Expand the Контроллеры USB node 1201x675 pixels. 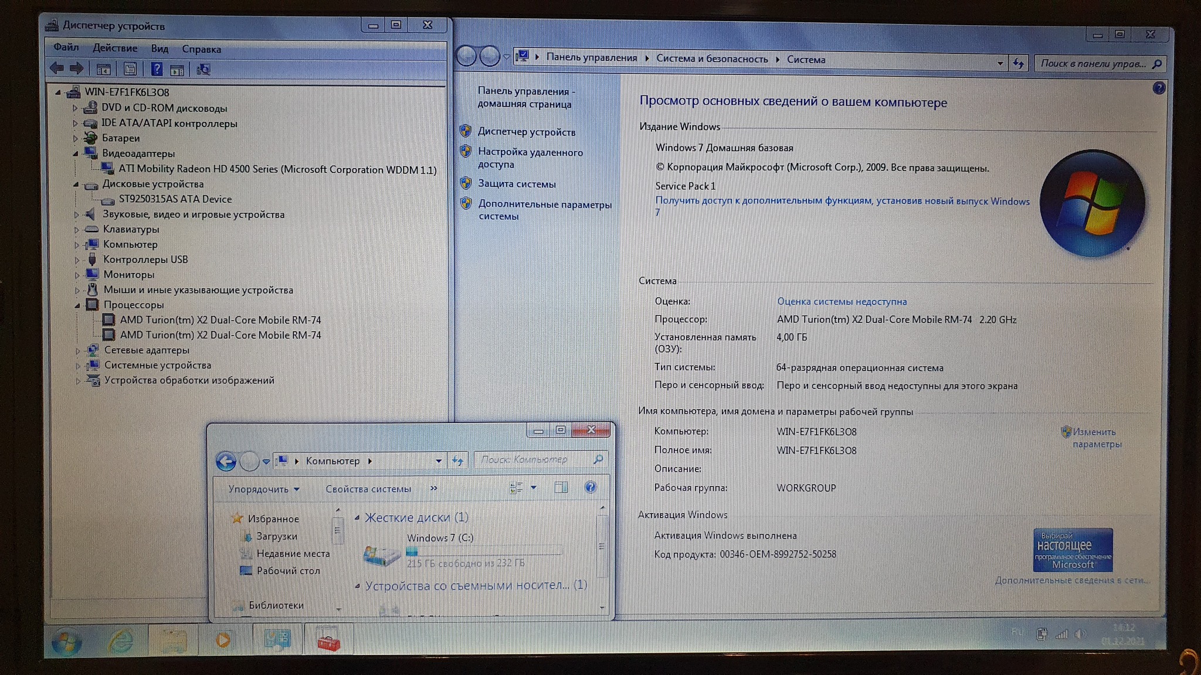pyautogui.click(x=77, y=260)
